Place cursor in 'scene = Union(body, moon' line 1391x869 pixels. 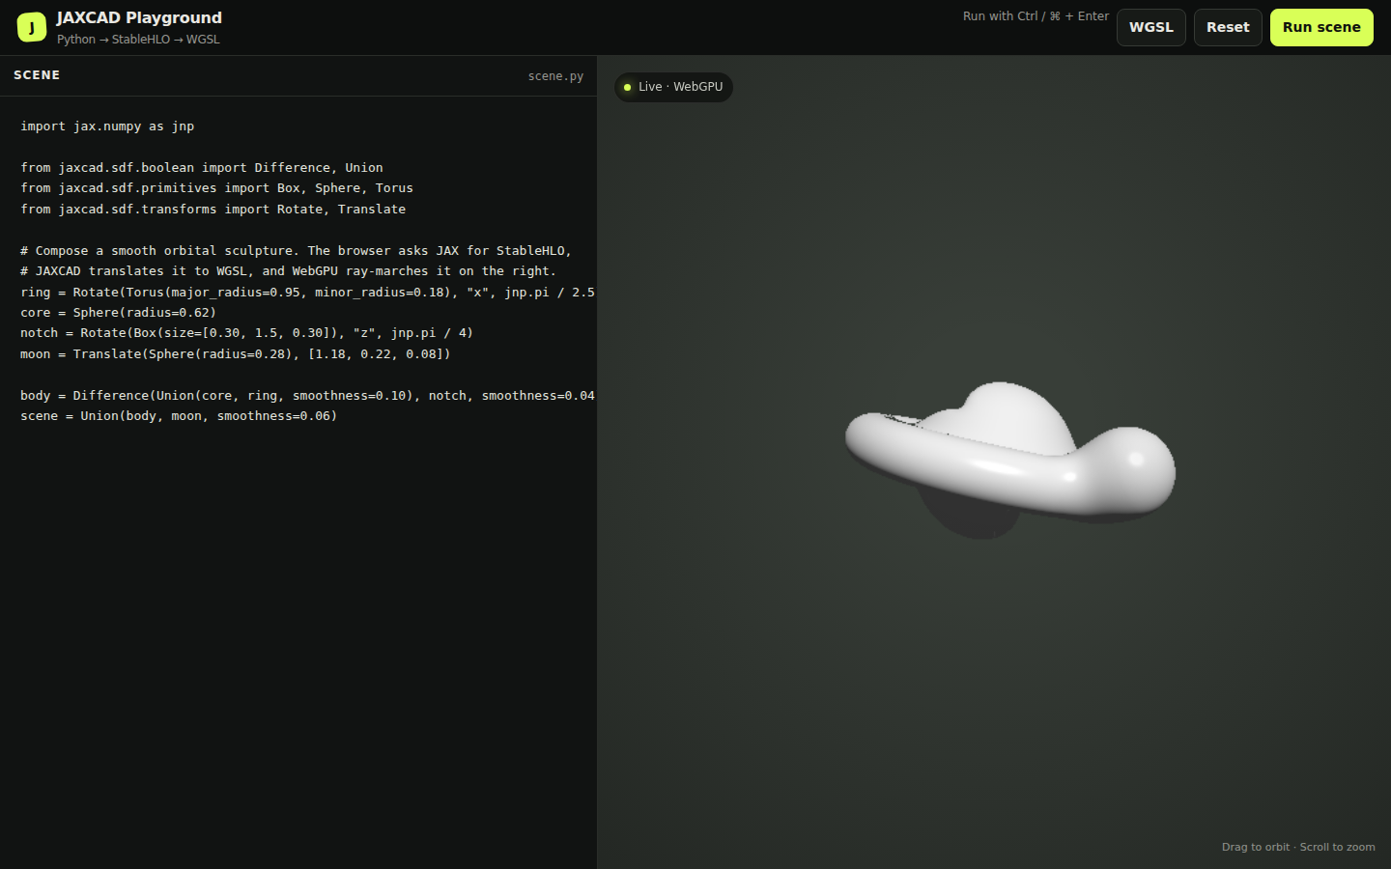click(179, 416)
